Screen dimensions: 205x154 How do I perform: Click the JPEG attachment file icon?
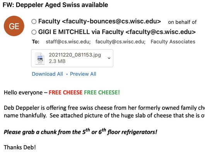40,58
